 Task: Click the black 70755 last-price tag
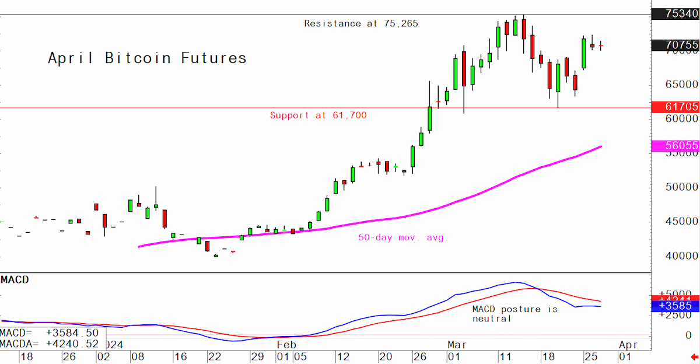675,45
